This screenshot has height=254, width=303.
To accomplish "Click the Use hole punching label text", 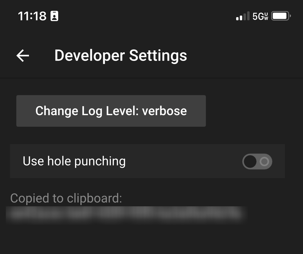I will coord(74,161).
